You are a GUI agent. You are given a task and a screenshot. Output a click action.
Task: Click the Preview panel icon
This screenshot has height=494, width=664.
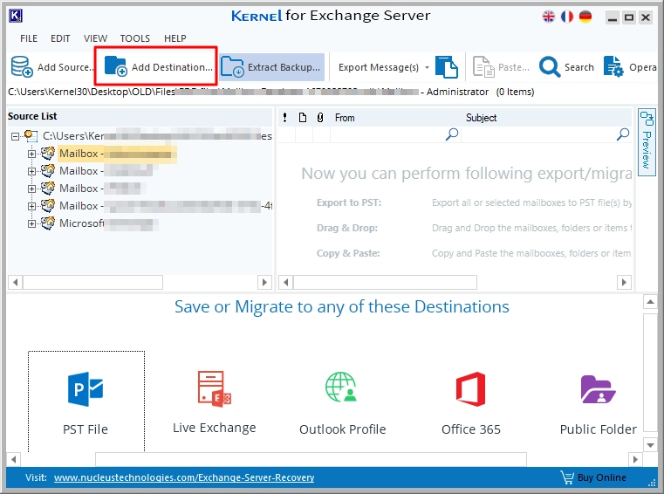point(647,118)
